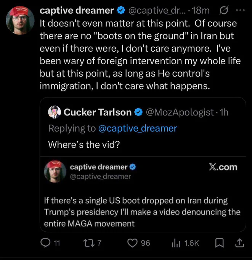Share the post via share icon
This screenshot has width=252, height=260.
point(239,243)
